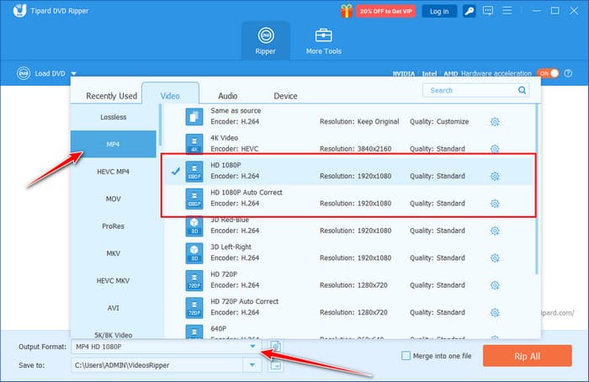Open settings gear for 4K Video
Viewport: 589px width, 382px height.
point(495,149)
